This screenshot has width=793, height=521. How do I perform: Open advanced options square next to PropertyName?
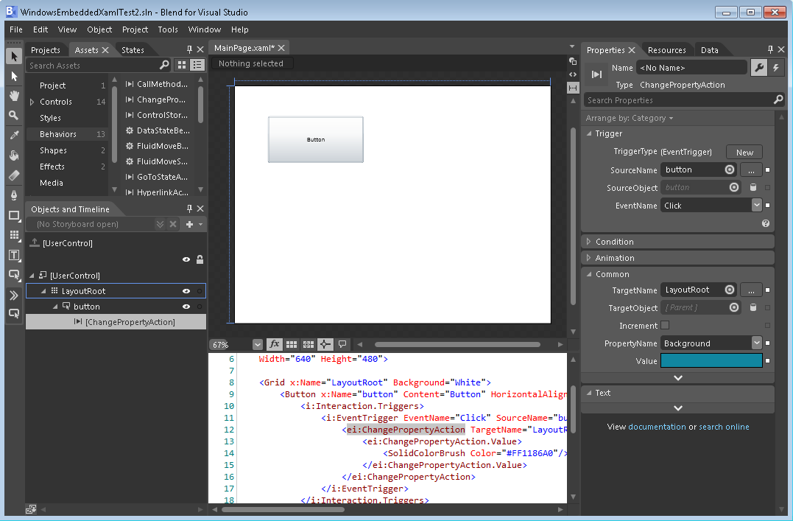point(768,343)
